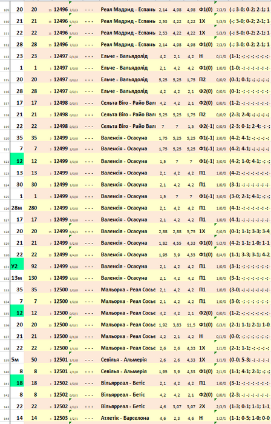271x424 pixels.
Task: Click scores '(1-1; 3-3; 3-1; 4-2' cell
Action: click(x=249, y=254)
